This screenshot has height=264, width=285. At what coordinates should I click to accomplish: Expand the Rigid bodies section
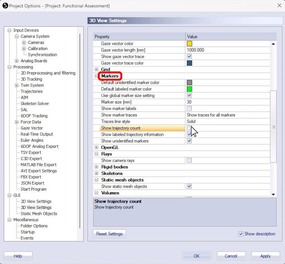[96, 167]
